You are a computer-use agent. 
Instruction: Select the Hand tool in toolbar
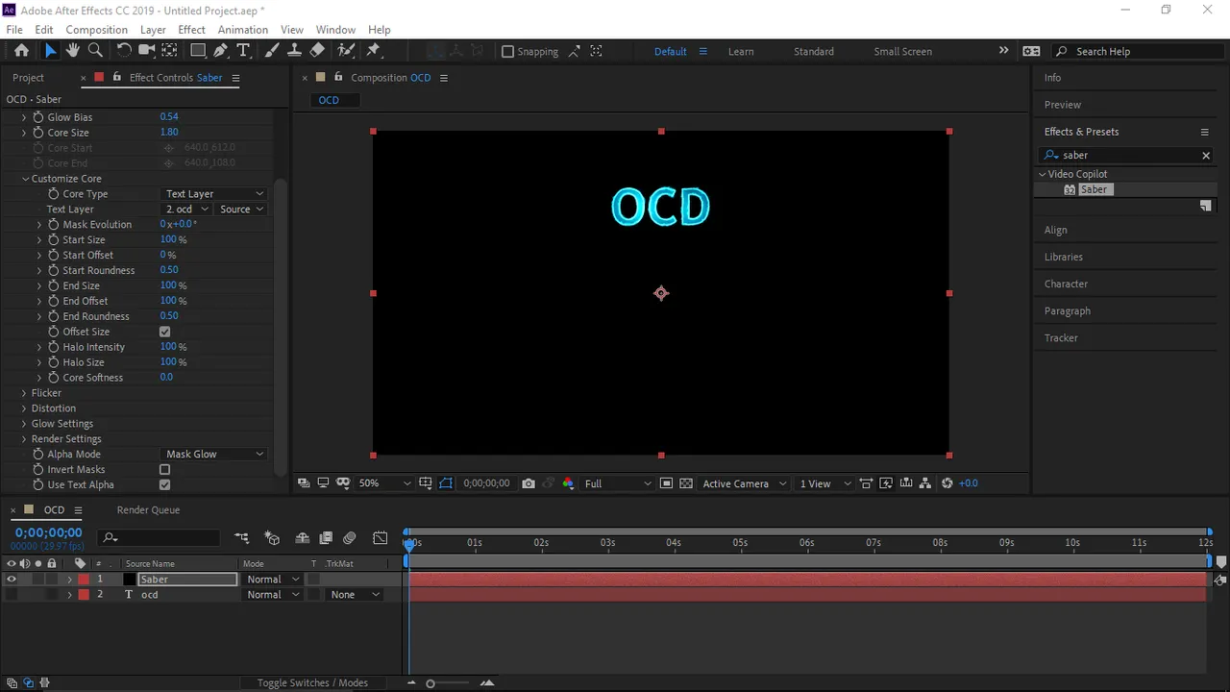(x=73, y=51)
